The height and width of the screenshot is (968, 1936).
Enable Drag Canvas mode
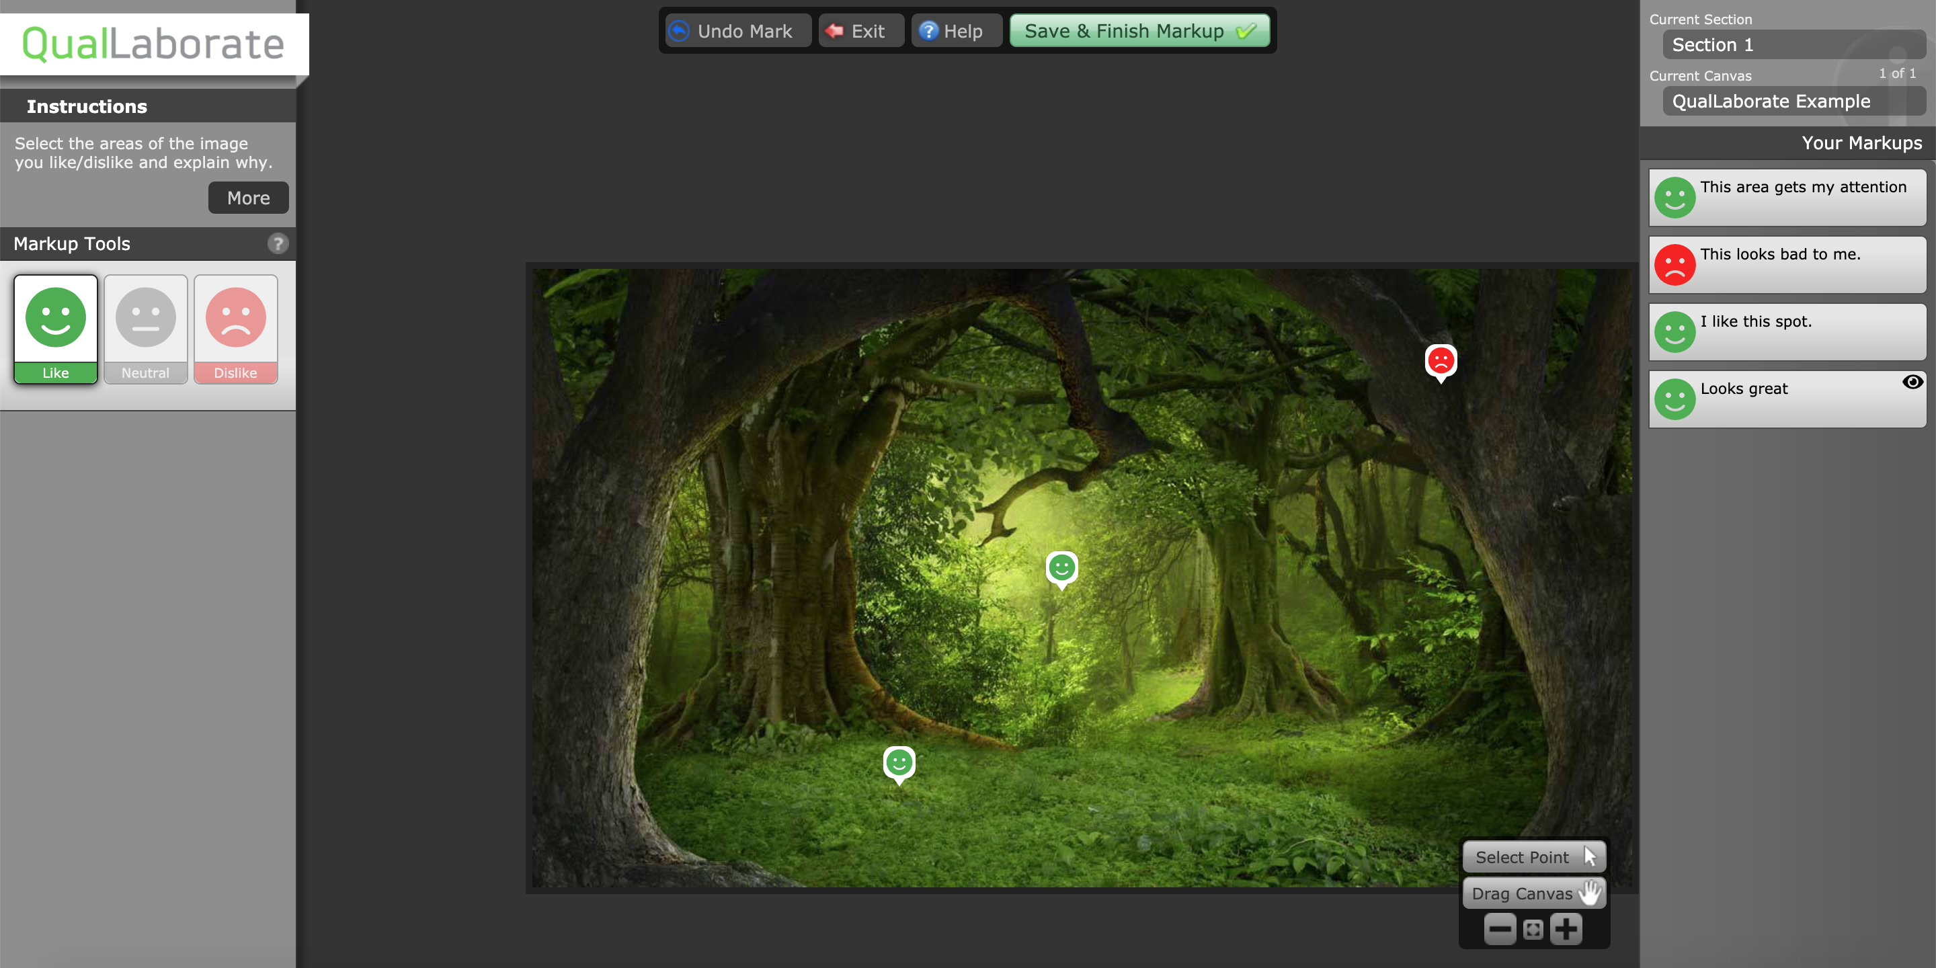coord(1533,893)
